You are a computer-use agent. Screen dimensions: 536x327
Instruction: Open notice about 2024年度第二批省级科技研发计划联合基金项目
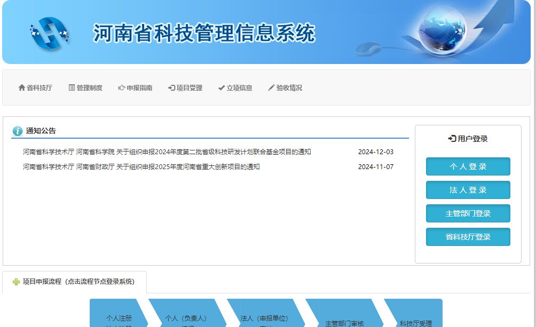(167, 151)
